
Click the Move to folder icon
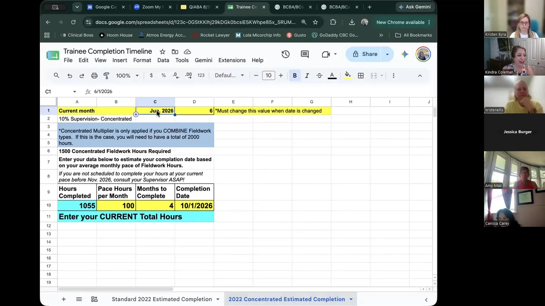(x=175, y=52)
